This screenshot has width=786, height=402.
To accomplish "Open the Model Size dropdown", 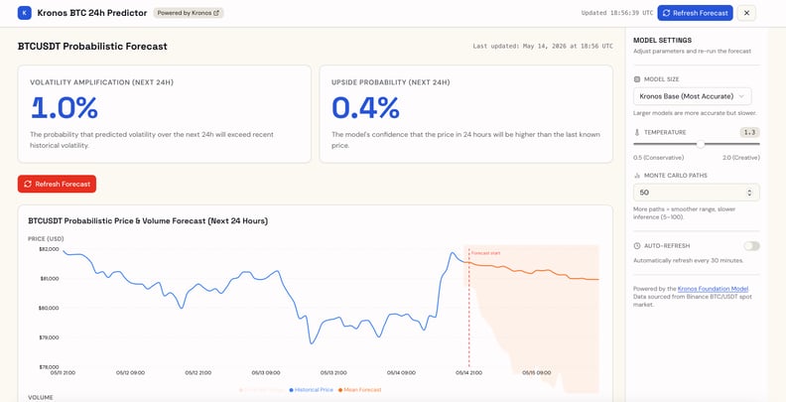I will [692, 96].
